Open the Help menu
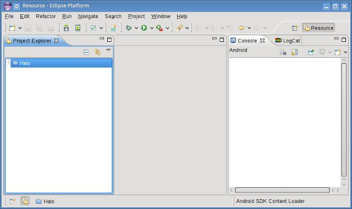Image resolution: width=352 pixels, height=209 pixels. pos(182,16)
